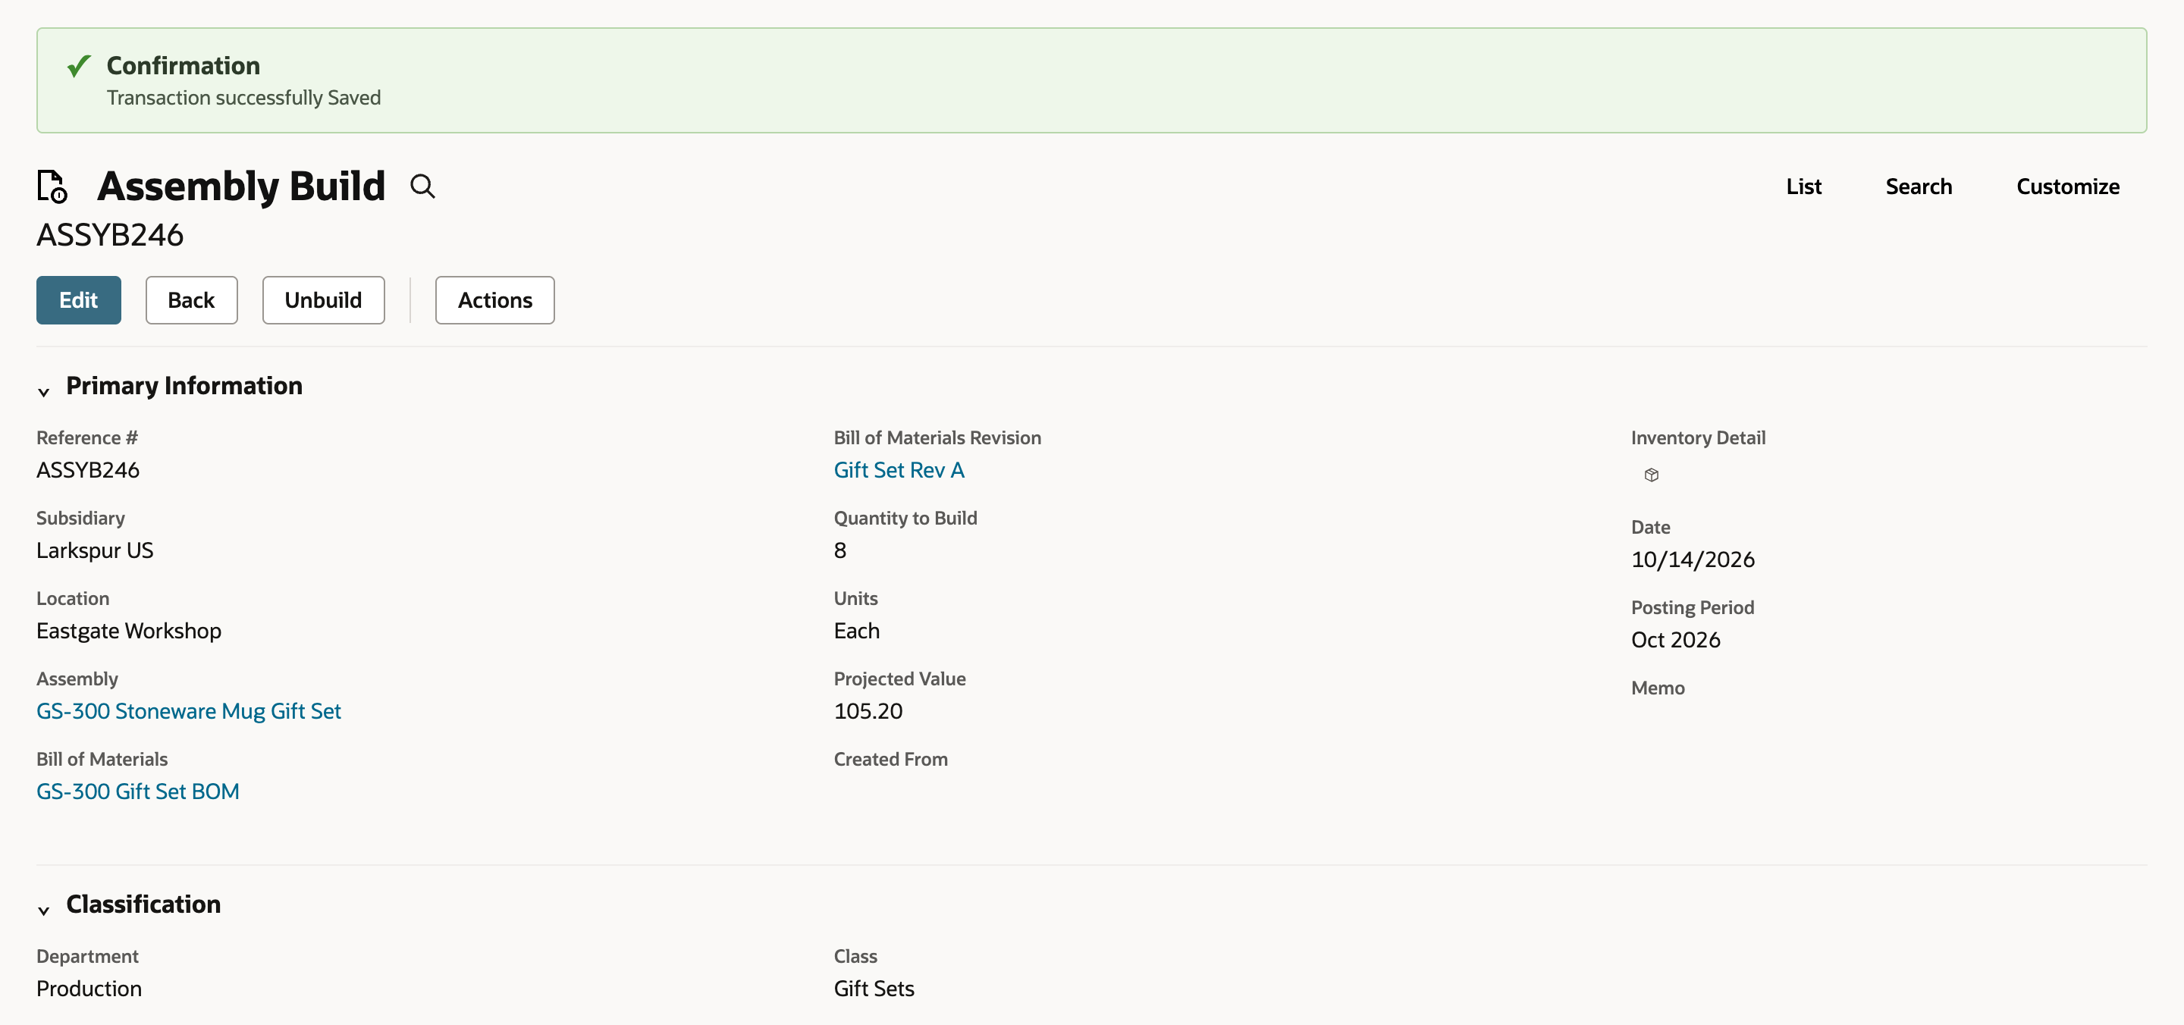Click the Reference # value ASSYB246

point(88,470)
